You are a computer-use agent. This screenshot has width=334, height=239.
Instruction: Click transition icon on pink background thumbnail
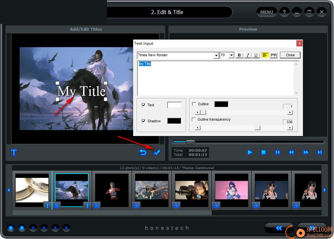(216, 206)
